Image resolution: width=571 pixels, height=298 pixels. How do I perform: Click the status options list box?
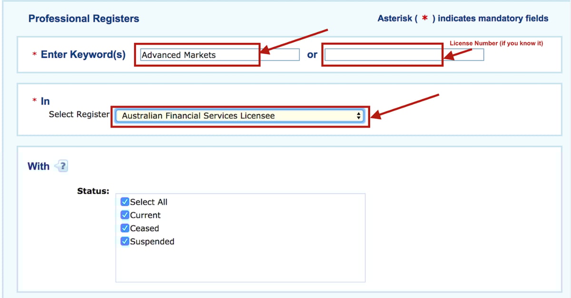240,237
